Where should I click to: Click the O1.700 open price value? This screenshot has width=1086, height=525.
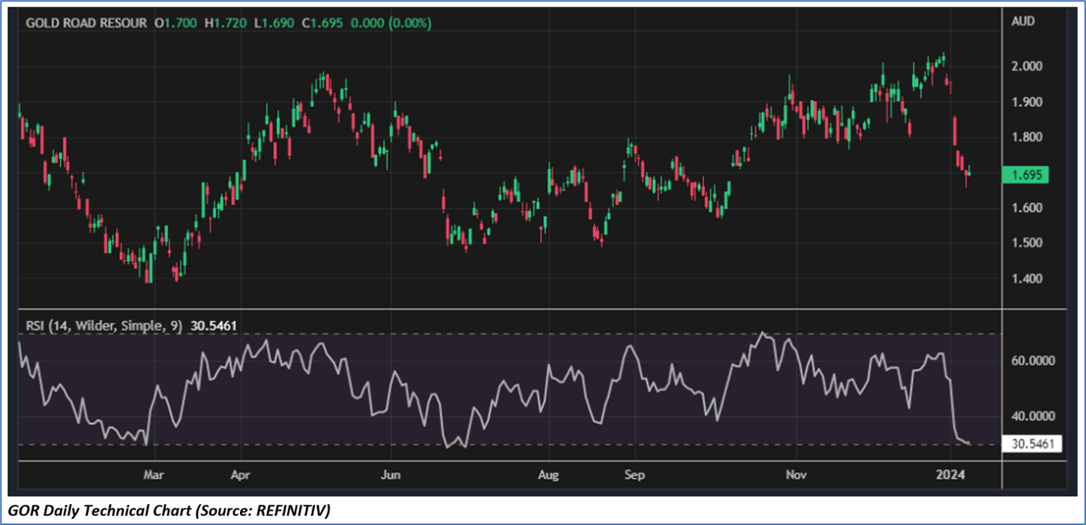point(176,23)
